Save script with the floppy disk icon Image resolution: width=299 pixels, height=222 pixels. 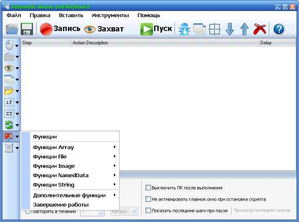[x=27, y=29]
